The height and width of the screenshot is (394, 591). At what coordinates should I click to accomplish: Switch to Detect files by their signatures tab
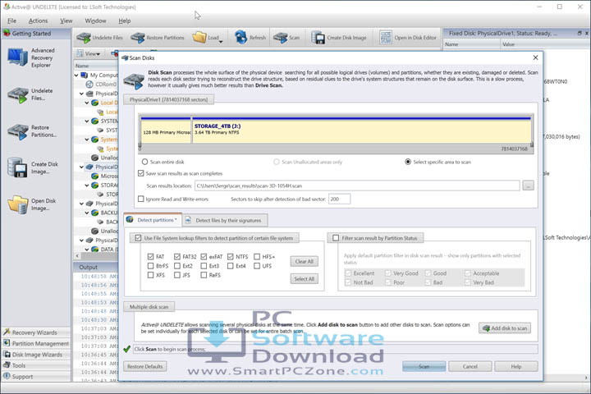pyautogui.click(x=225, y=220)
